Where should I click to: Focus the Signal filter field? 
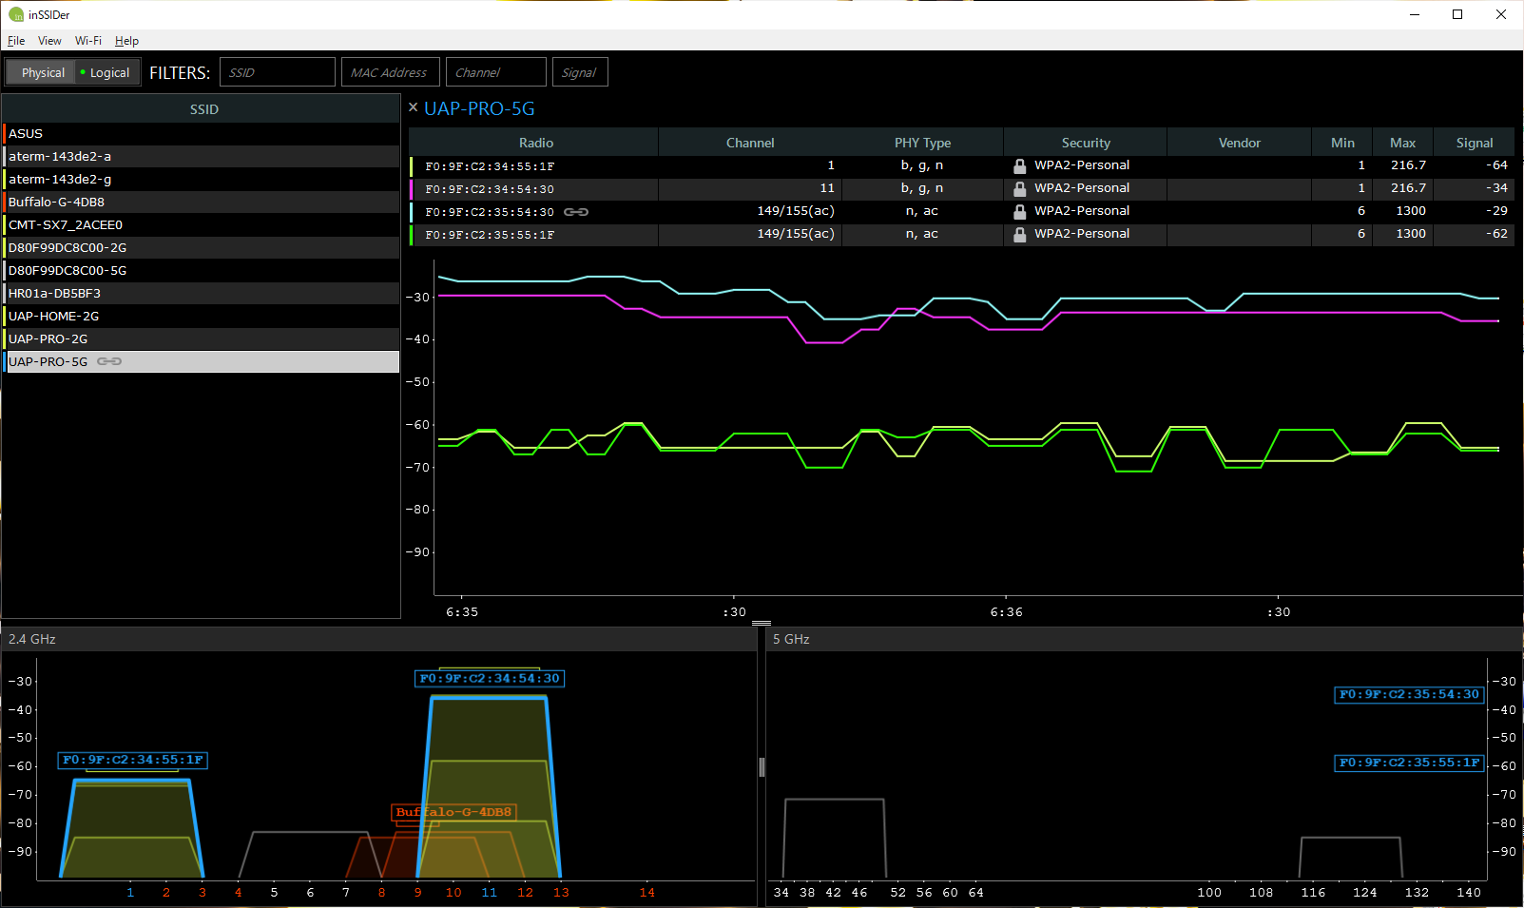(x=580, y=72)
